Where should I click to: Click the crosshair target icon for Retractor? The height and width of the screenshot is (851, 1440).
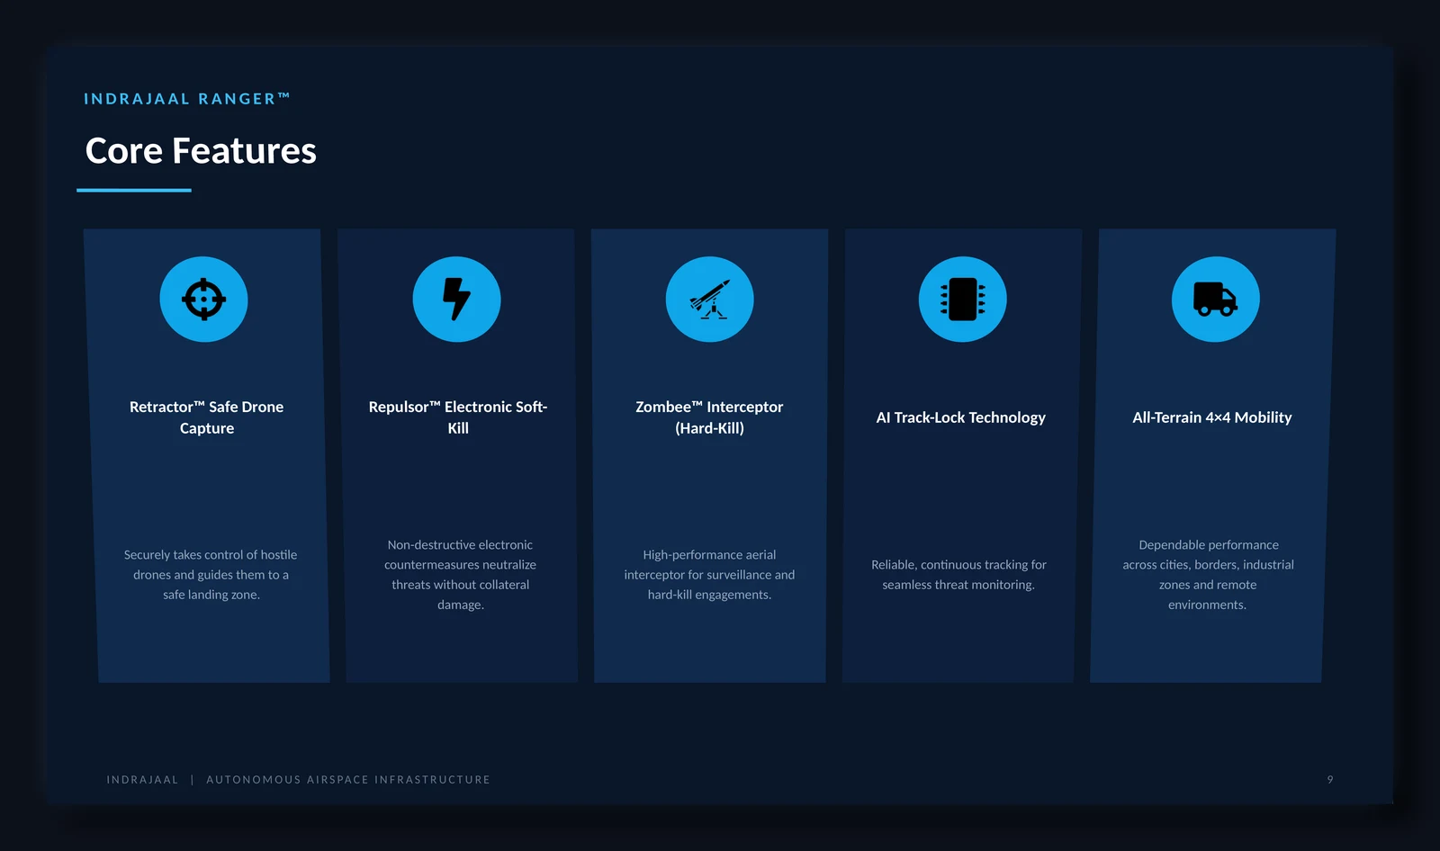tap(203, 300)
